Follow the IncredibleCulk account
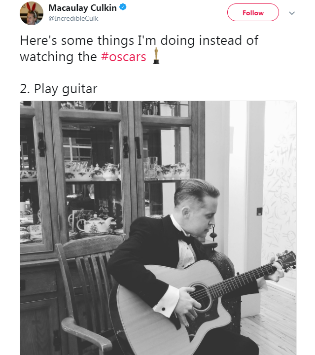The image size is (315, 355). tap(253, 13)
